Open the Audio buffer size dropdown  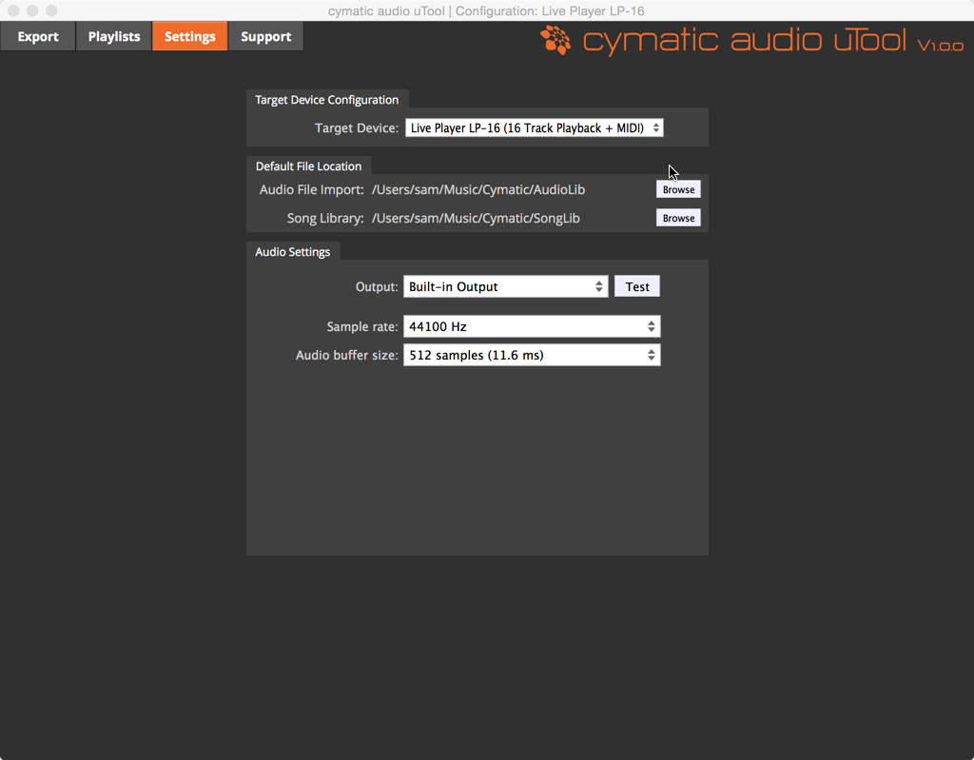tap(532, 355)
